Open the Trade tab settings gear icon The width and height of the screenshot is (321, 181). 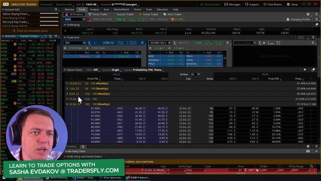[308, 15]
